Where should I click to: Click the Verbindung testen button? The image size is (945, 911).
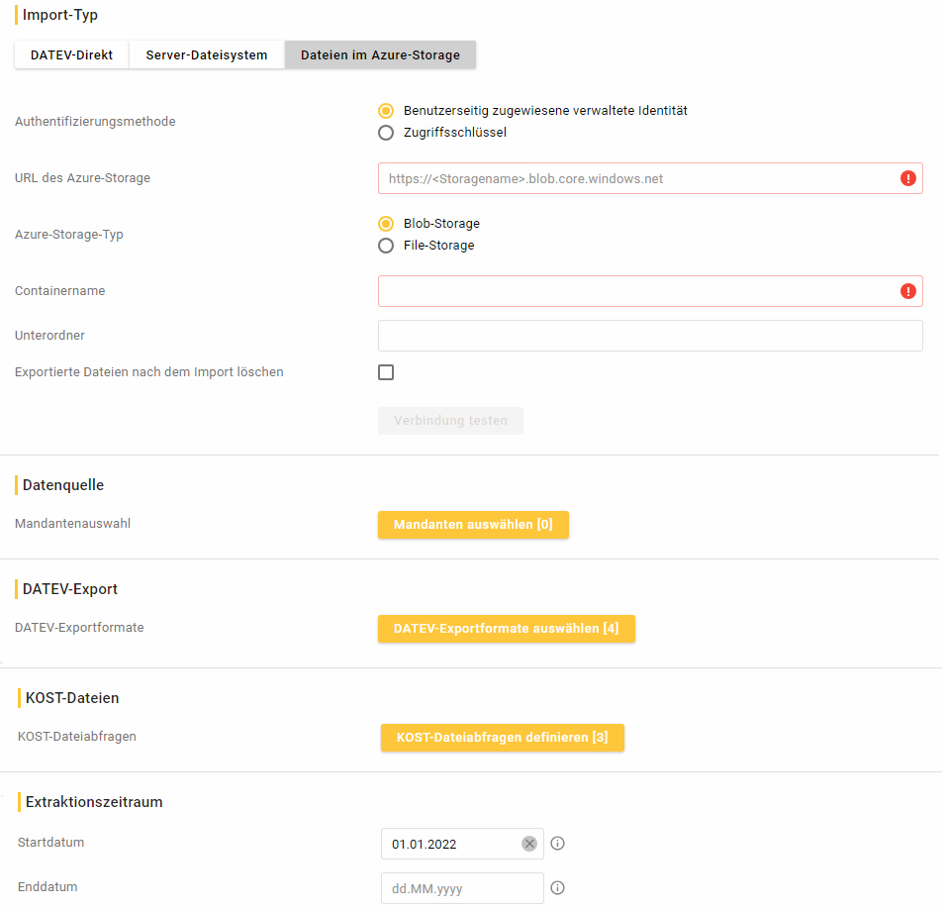tap(450, 421)
